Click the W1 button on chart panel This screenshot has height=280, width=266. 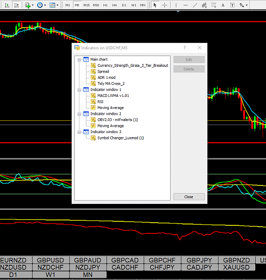(x=51, y=275)
